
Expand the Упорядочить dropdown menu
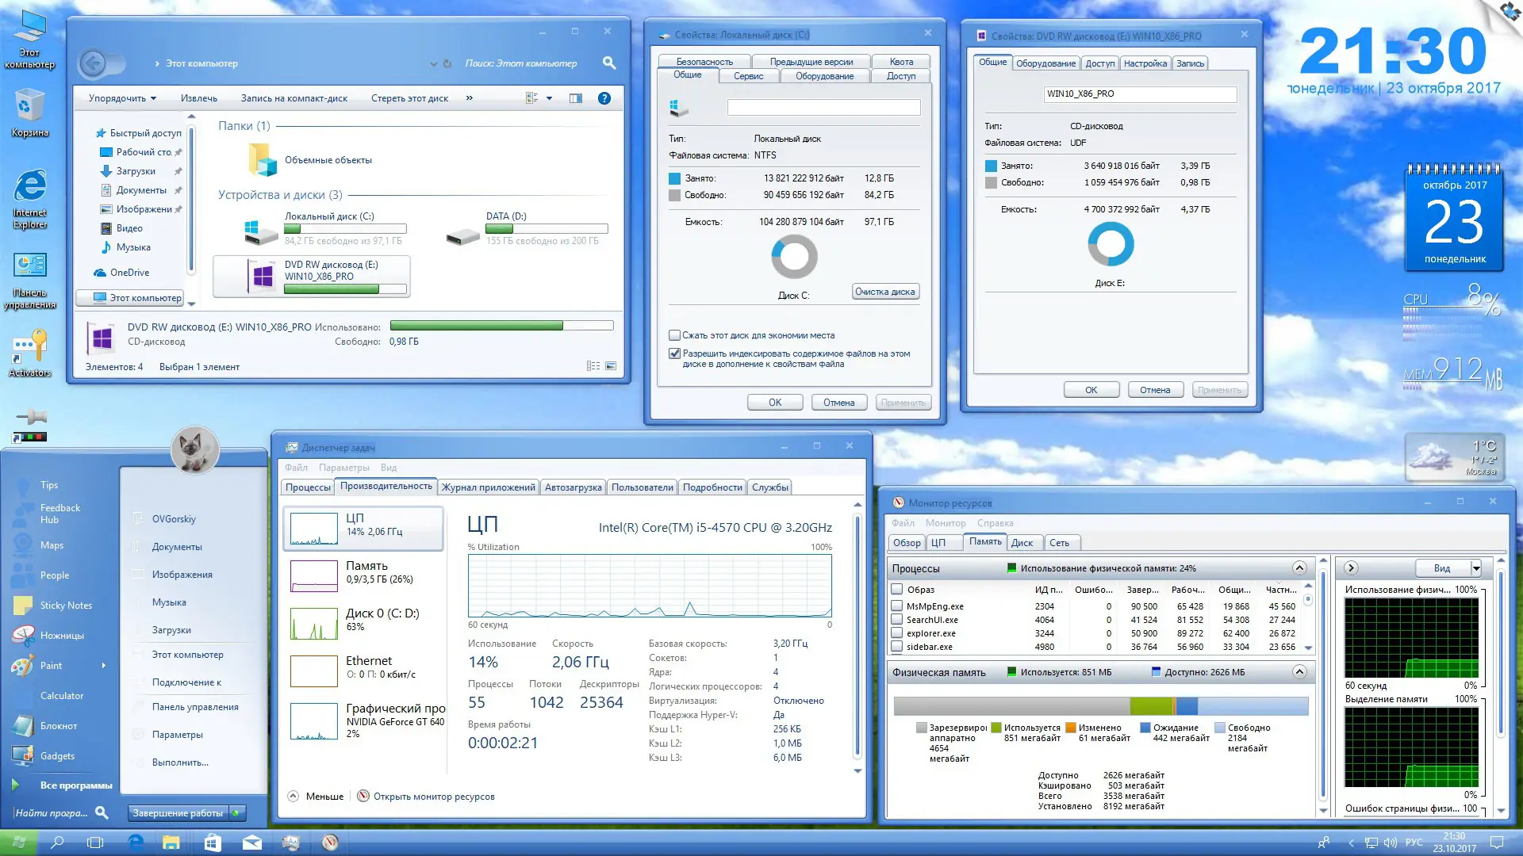click(x=122, y=98)
